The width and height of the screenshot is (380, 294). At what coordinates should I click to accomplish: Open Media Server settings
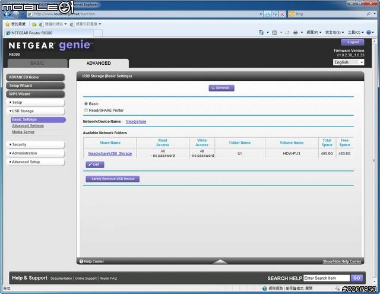pyautogui.click(x=23, y=132)
